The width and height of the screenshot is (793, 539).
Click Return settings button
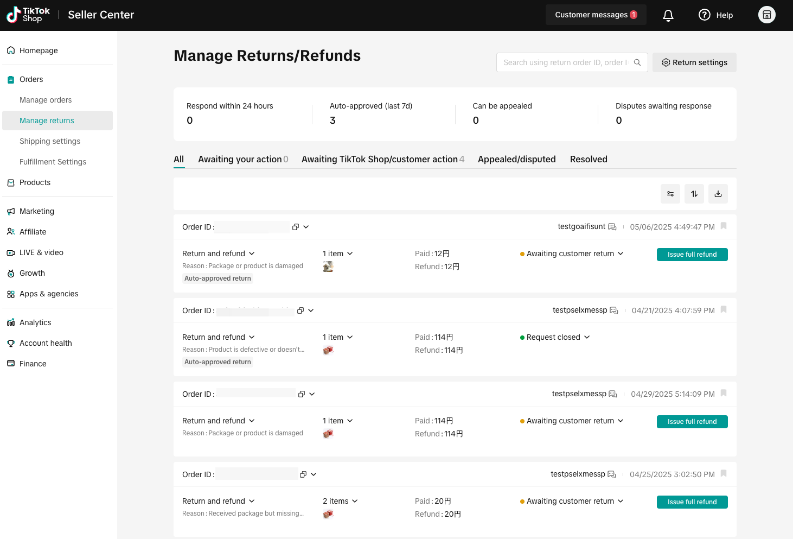pyautogui.click(x=694, y=62)
